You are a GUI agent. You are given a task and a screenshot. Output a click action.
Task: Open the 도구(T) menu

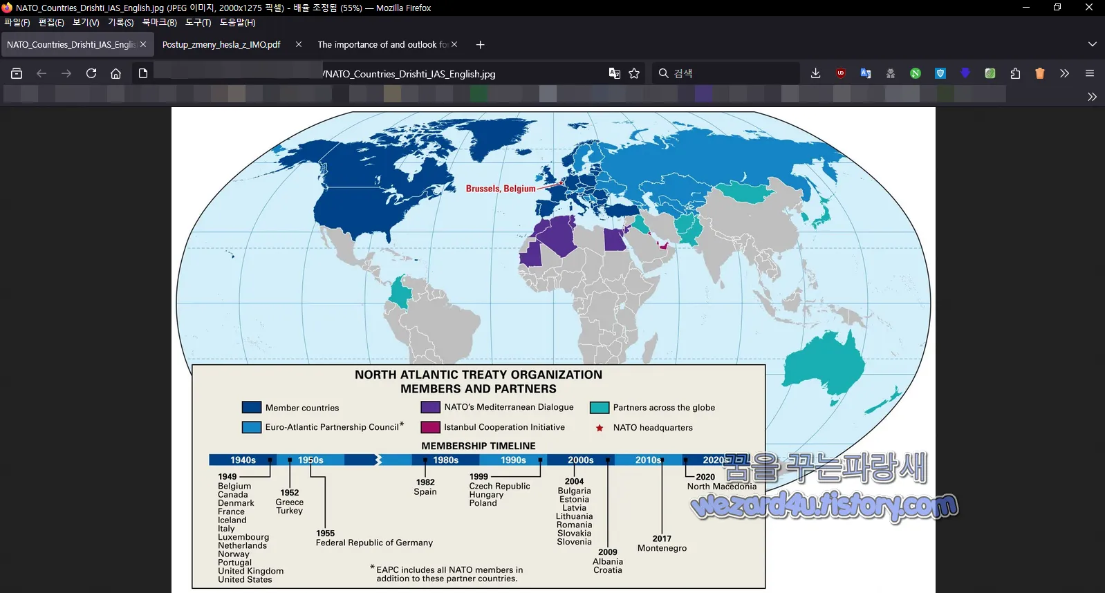pos(198,23)
